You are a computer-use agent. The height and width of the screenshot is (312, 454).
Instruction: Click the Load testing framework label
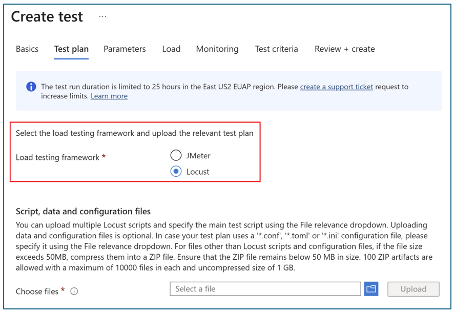pos(57,157)
